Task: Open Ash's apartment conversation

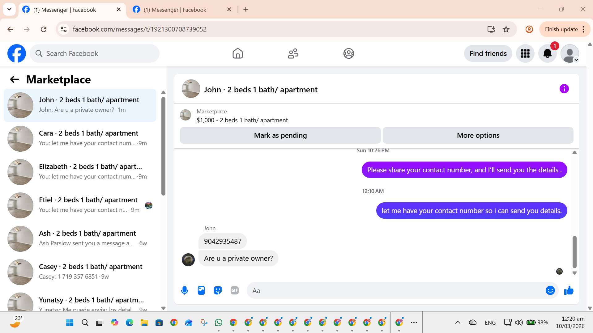Action: [x=80, y=239]
